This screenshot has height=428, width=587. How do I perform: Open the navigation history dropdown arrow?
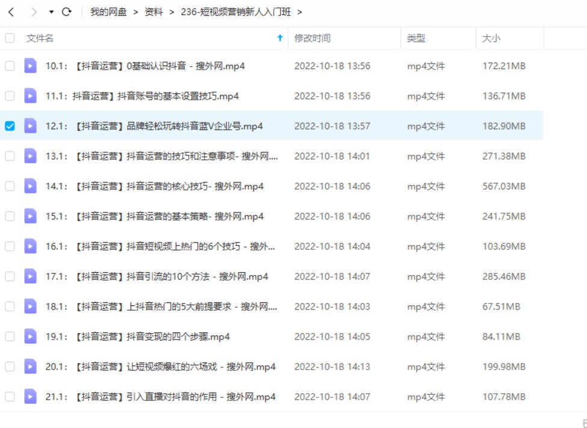pyautogui.click(x=51, y=13)
